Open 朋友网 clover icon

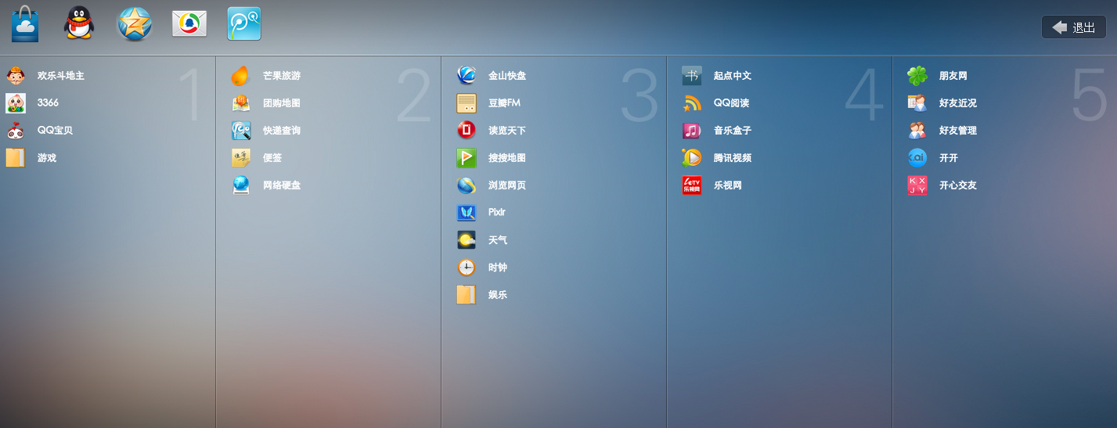coord(917,76)
